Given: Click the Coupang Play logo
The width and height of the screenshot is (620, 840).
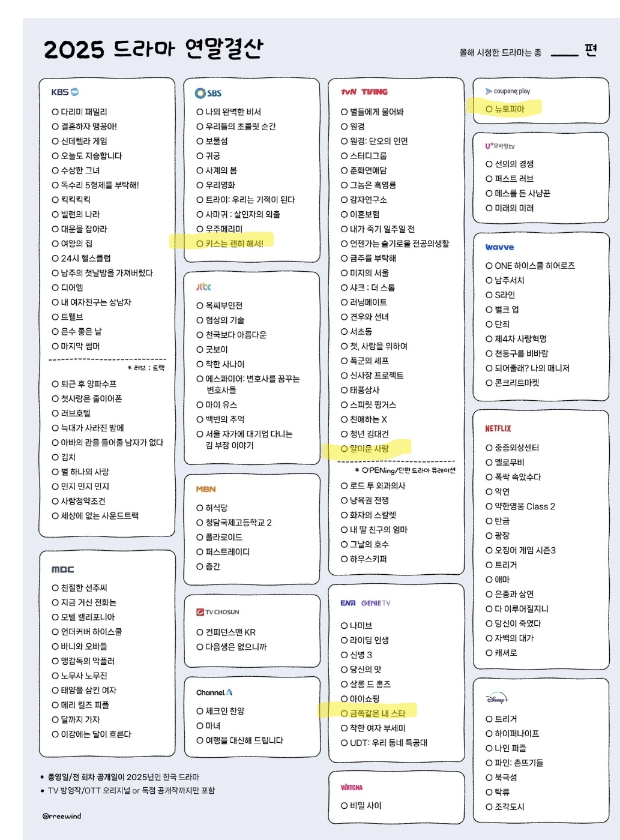Looking at the screenshot, I should tap(508, 91).
